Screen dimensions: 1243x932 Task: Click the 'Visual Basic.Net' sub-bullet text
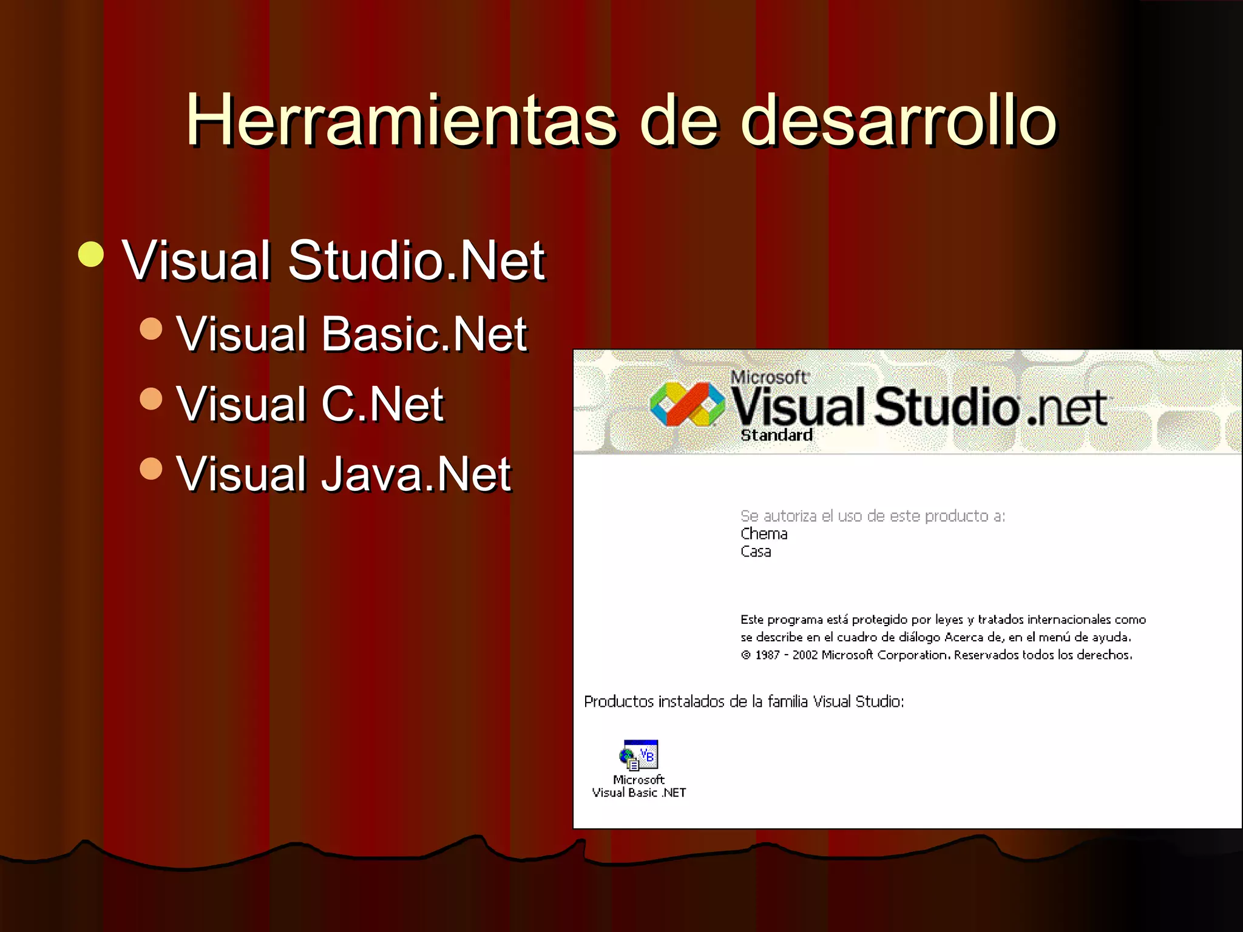pos(351,334)
